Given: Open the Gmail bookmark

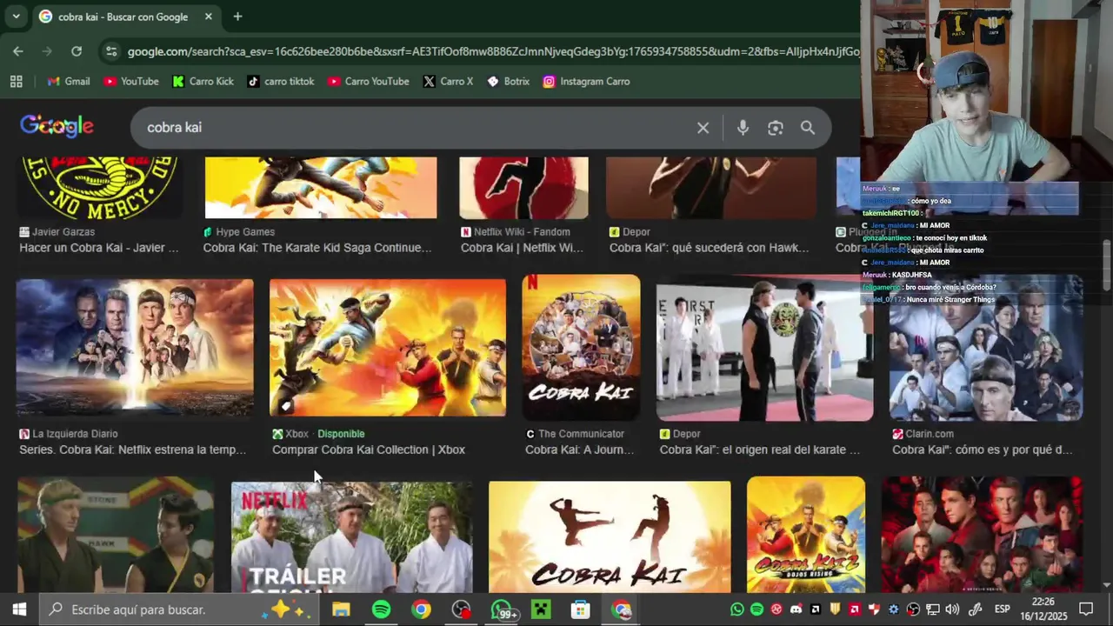Looking at the screenshot, I should tap(69, 82).
